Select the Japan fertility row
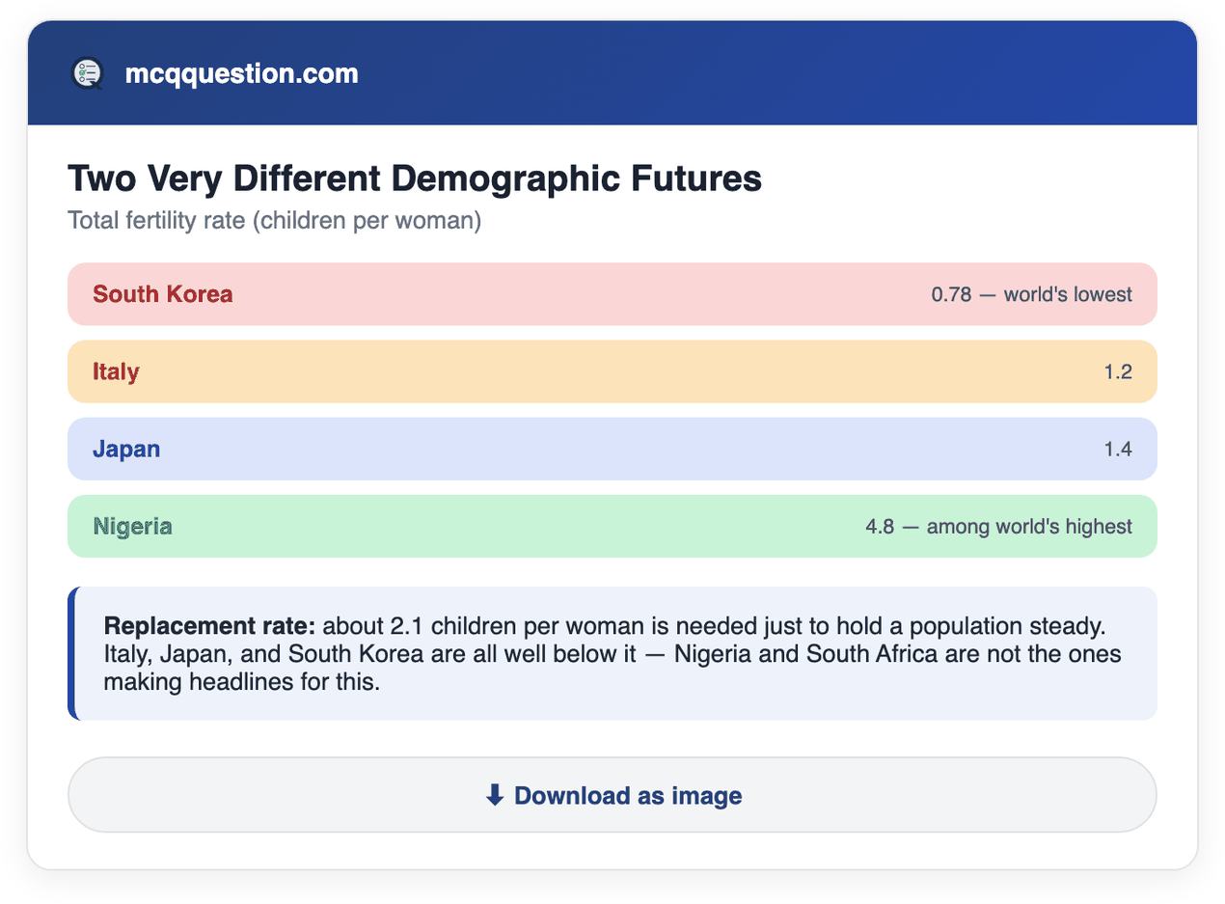The width and height of the screenshot is (1225, 904). tap(612, 449)
